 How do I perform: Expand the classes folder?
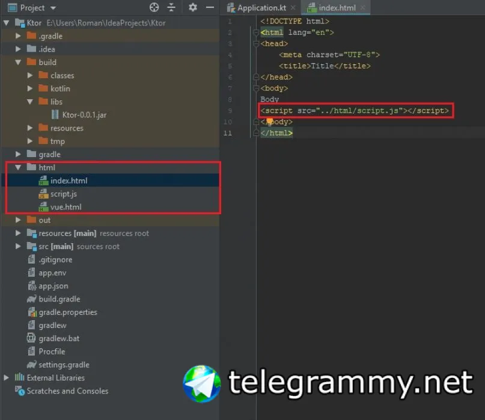pos(30,75)
